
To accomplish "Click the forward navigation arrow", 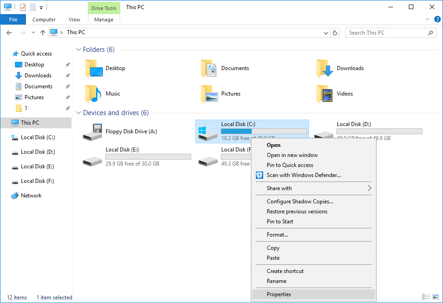I will pos(23,33).
